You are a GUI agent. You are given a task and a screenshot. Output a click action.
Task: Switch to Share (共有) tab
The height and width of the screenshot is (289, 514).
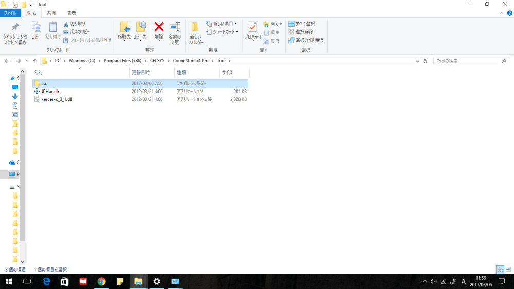click(51, 13)
